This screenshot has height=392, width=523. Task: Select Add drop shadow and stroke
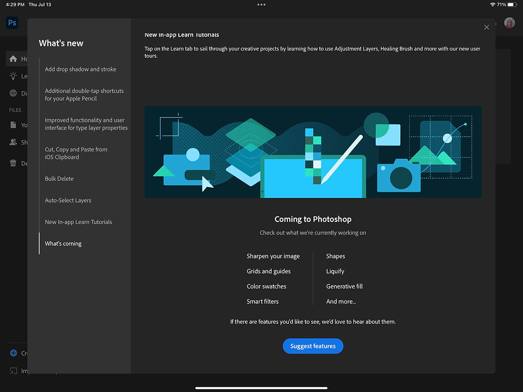81,69
